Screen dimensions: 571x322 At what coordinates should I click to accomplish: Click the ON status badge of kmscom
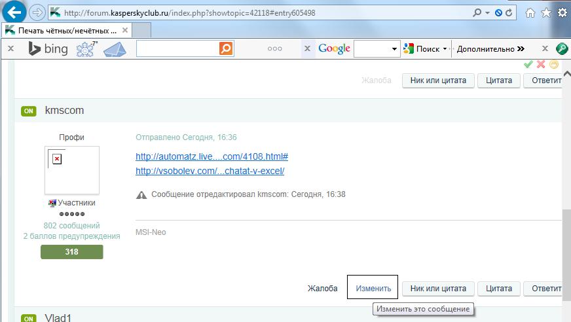29,111
